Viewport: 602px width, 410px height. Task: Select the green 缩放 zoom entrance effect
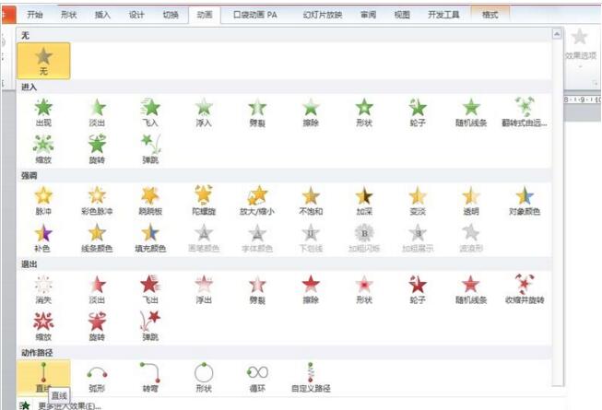43,149
